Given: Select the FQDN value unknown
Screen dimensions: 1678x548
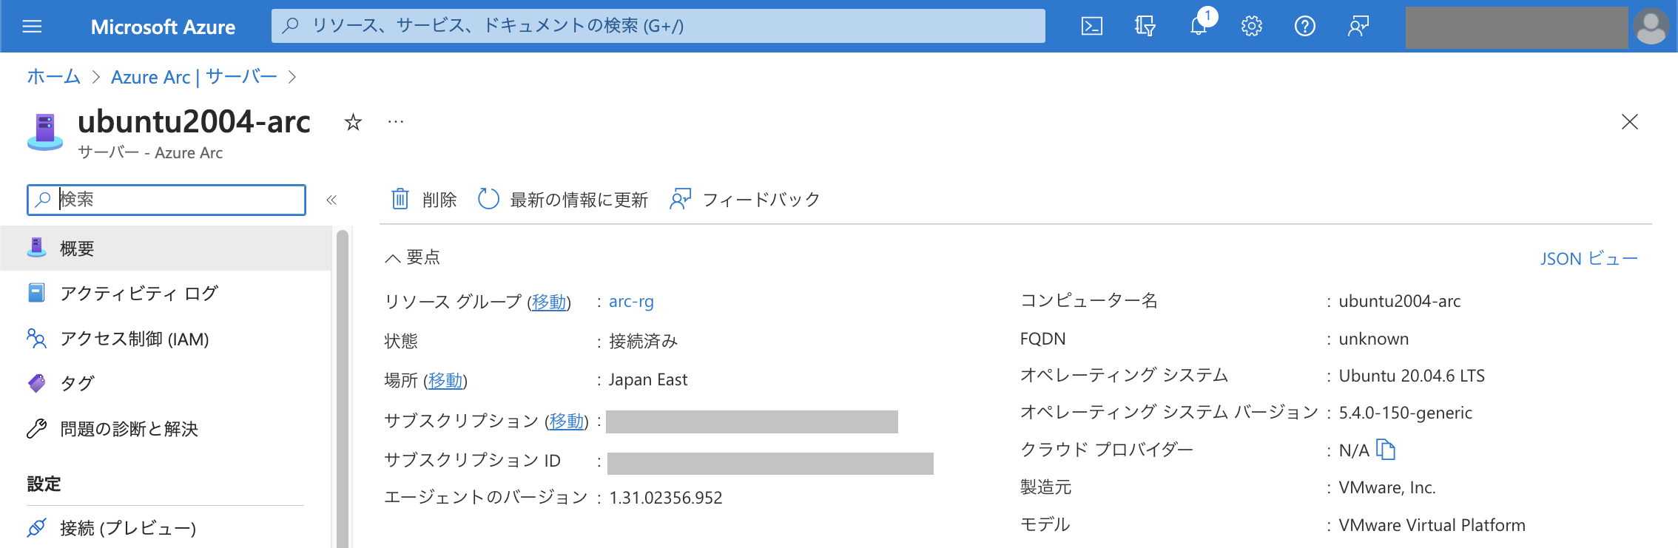Looking at the screenshot, I should pos(1374,339).
